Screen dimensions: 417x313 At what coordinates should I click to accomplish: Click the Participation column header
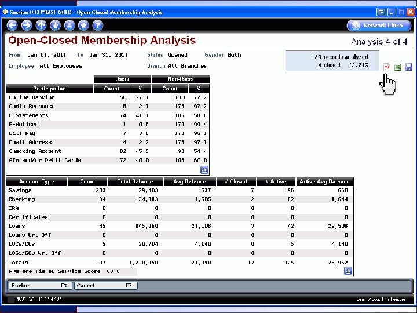point(49,89)
